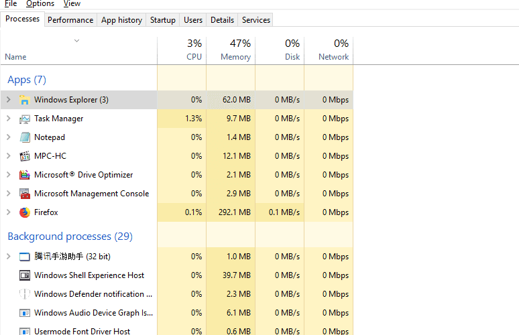Select the MPC-HC row name

point(50,156)
